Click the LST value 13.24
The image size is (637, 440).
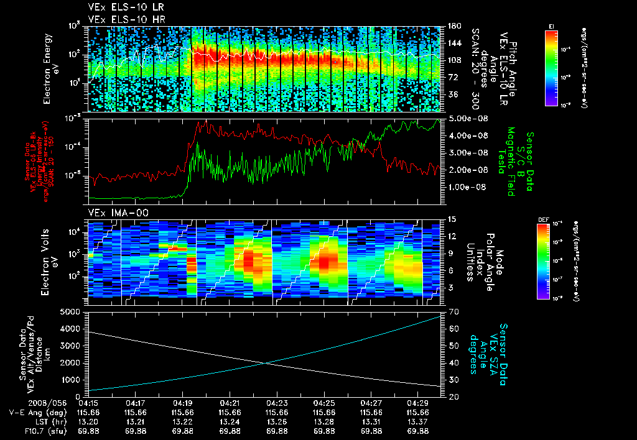(x=230, y=422)
